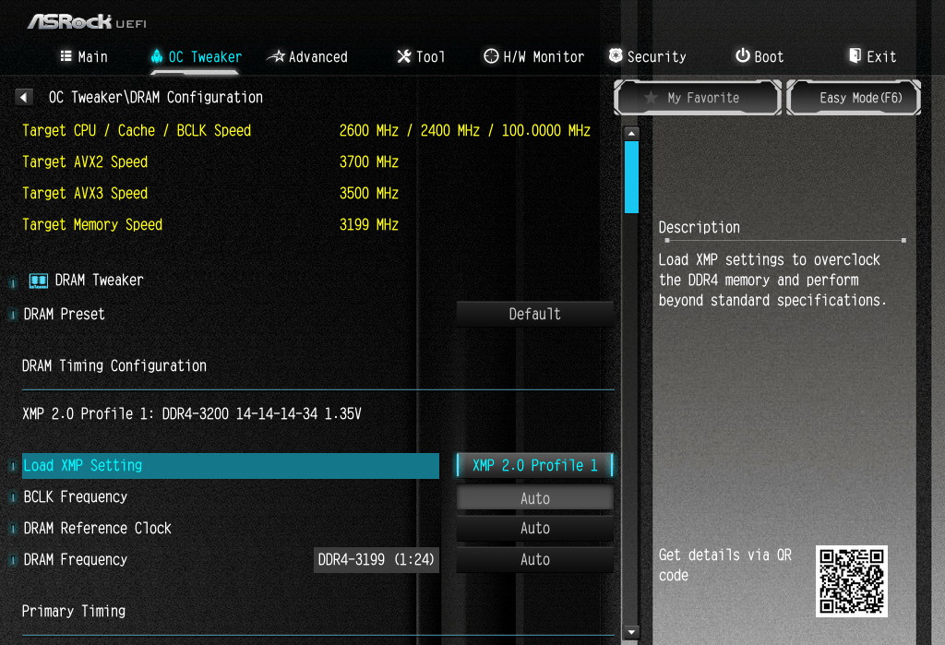Click the XMP 2.0 Profile 1 DDR4-3200 info line
This screenshot has width=945, height=645.
coord(192,414)
